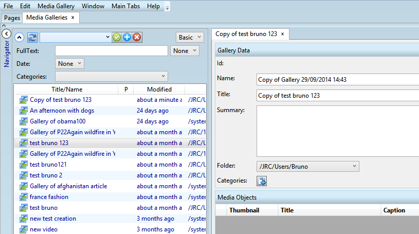419x234 pixels.
Task: Open the FullText None dropdown
Action: 185,50
